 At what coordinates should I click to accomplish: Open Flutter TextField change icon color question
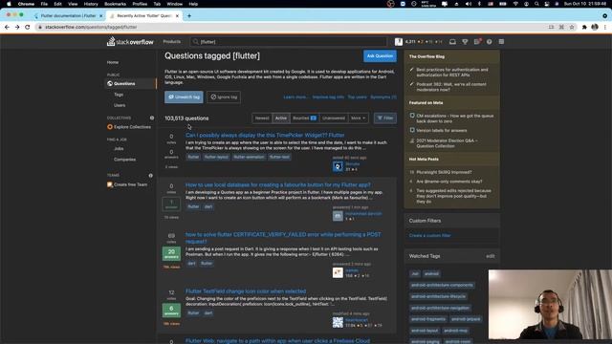pos(246,291)
